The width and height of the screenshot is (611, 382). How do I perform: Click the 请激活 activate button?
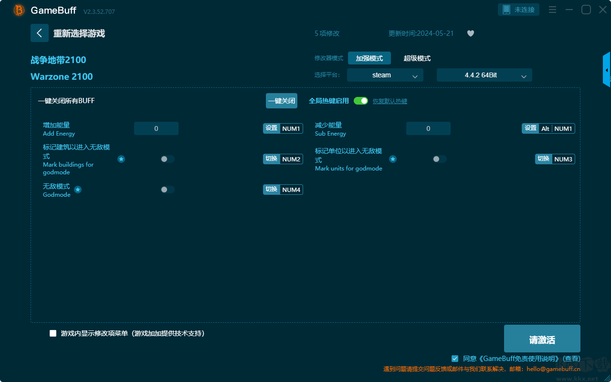(542, 339)
